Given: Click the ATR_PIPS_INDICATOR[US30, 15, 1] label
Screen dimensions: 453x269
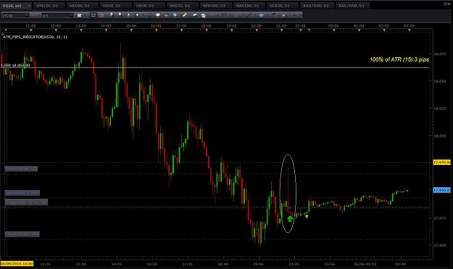Looking at the screenshot, I should click(x=35, y=37).
